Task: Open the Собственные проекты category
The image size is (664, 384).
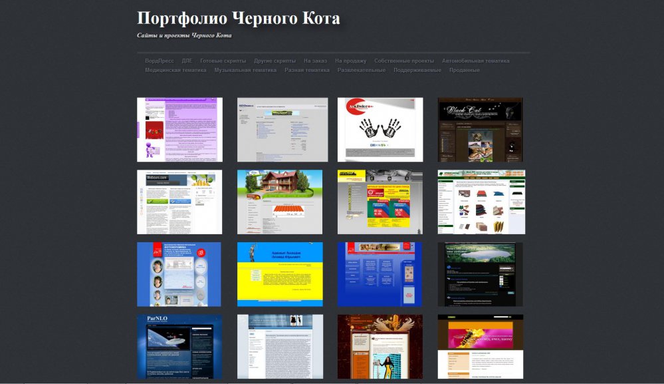Action: [x=404, y=61]
